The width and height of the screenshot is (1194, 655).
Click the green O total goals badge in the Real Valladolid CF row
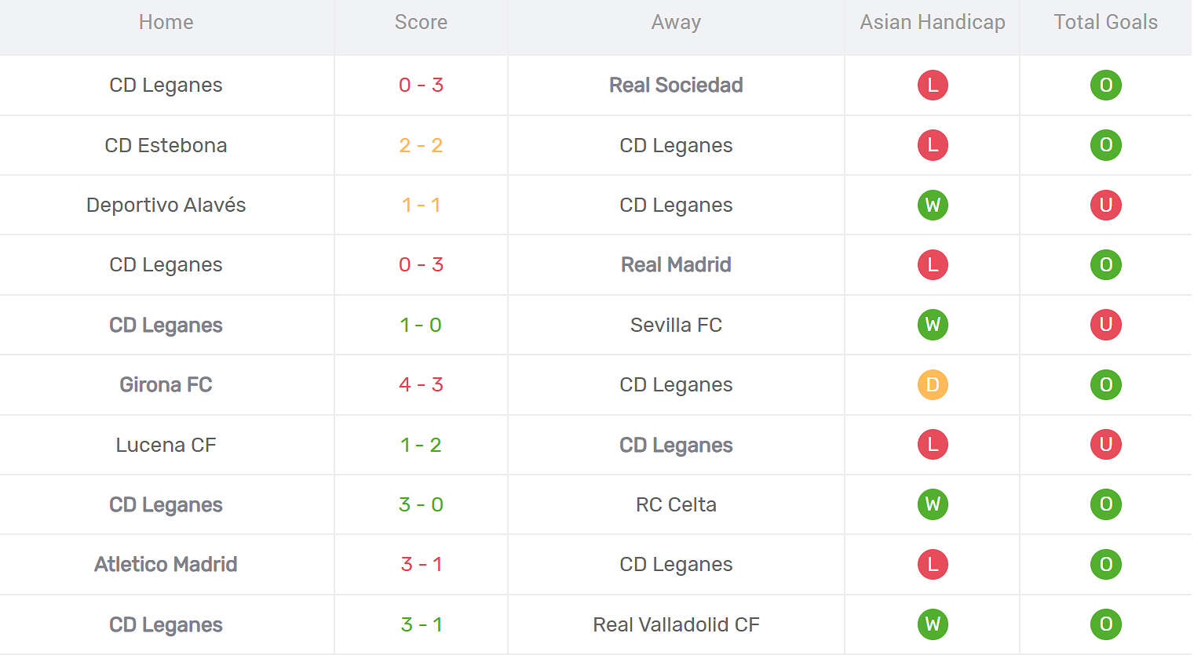[x=1105, y=624]
